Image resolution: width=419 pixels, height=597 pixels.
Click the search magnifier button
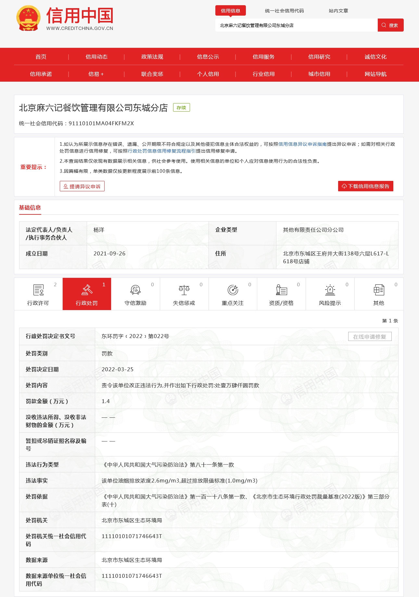click(x=390, y=25)
